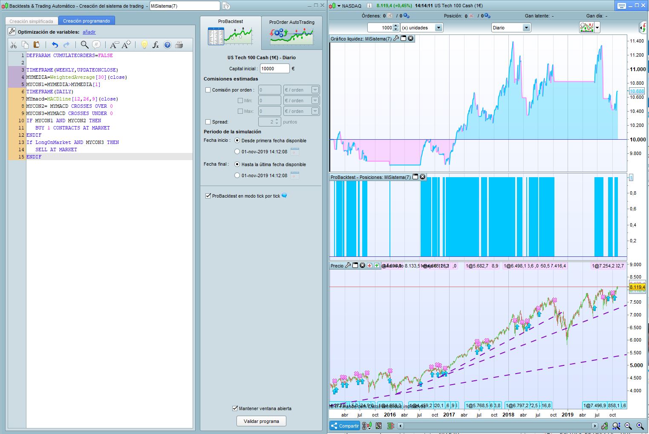Uncheck 'ProBacktest en modo tick por tick'

[x=208, y=196]
